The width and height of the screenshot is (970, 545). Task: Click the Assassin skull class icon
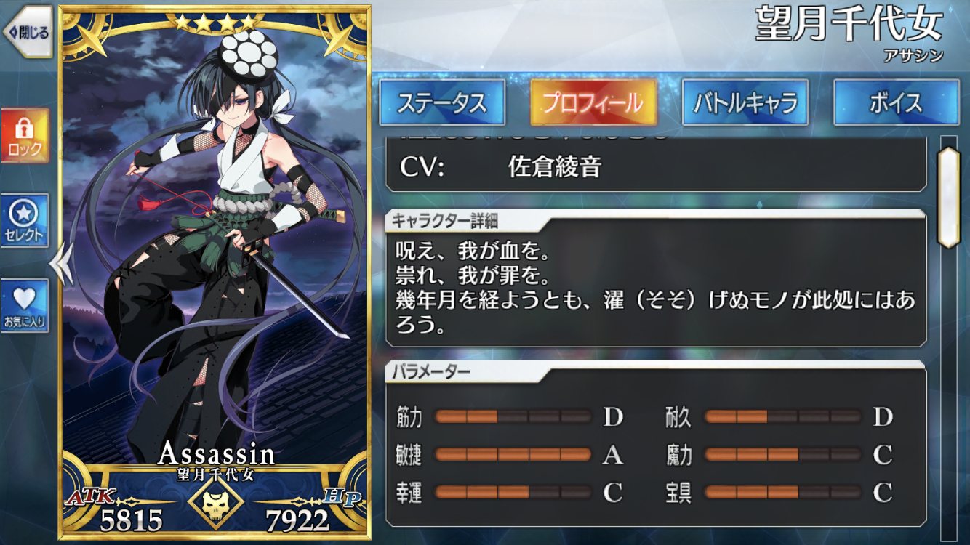pyautogui.click(x=214, y=503)
